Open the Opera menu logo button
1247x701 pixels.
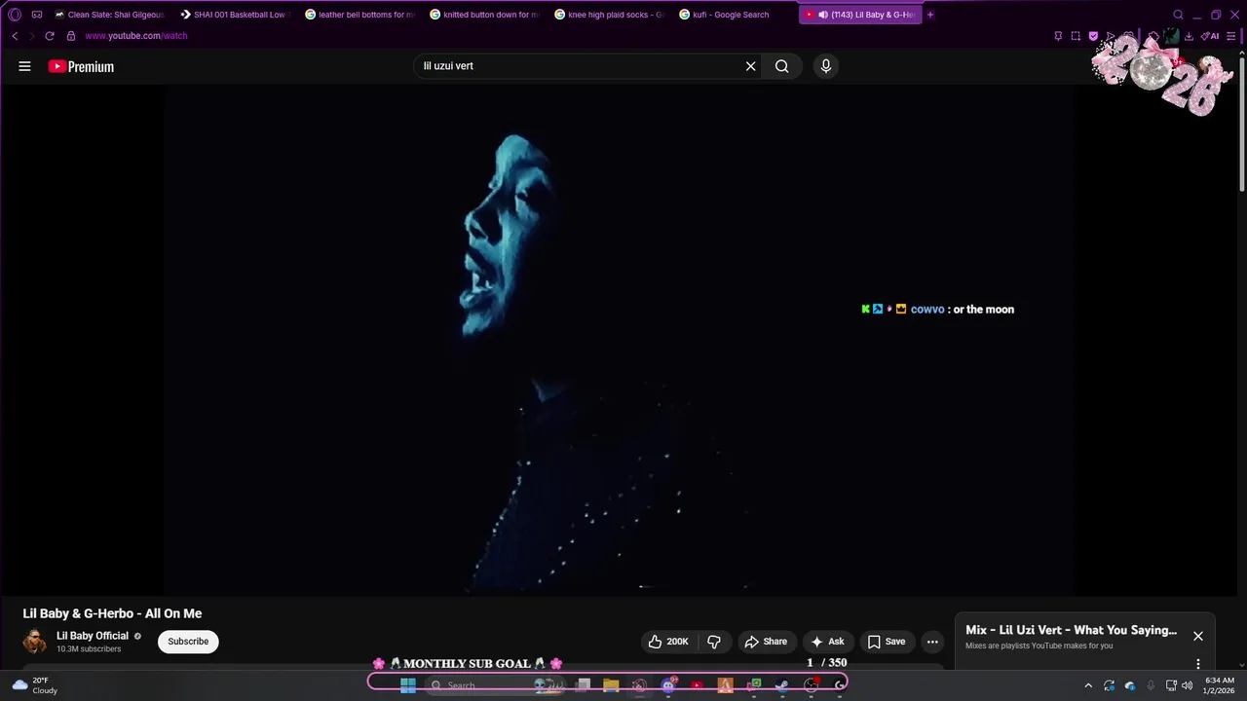(x=15, y=15)
